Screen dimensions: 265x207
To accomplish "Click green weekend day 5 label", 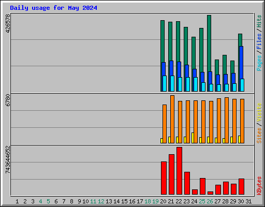I will [48, 201].
